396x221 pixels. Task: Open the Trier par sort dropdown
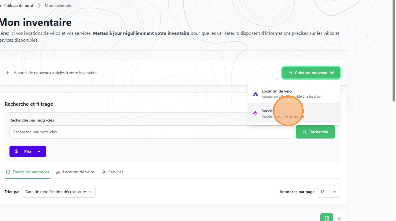pos(59,192)
